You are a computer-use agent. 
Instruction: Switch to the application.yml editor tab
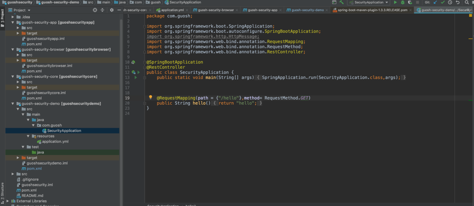(170, 10)
